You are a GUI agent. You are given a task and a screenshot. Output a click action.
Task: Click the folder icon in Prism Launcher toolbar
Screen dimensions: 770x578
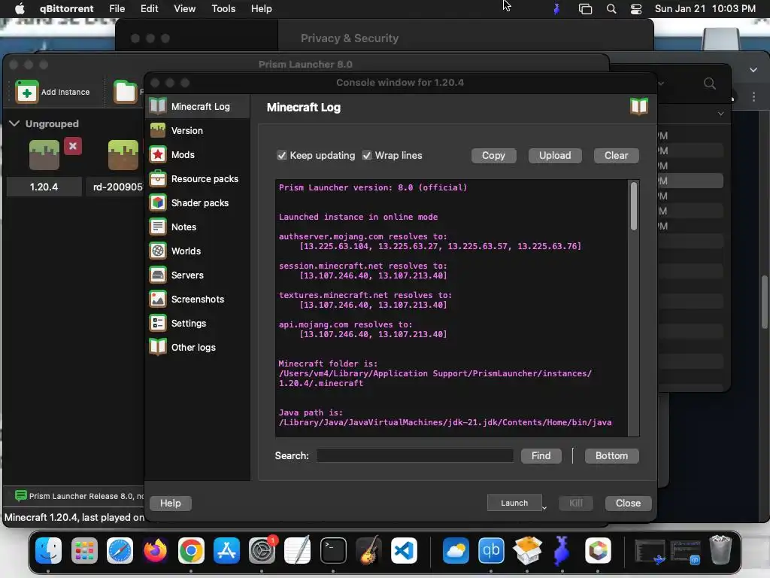(126, 91)
